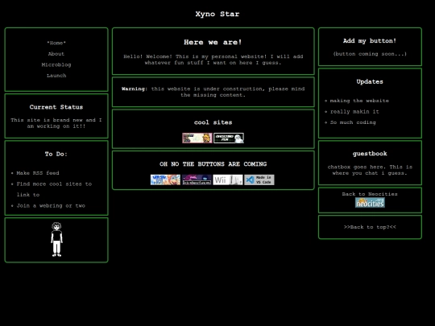Go to the About page
This screenshot has width=435, height=326.
[x=56, y=54]
